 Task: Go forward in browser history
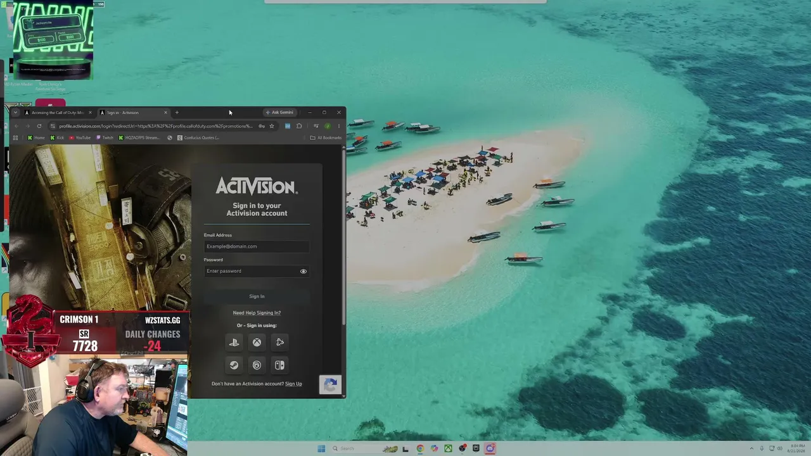28,126
